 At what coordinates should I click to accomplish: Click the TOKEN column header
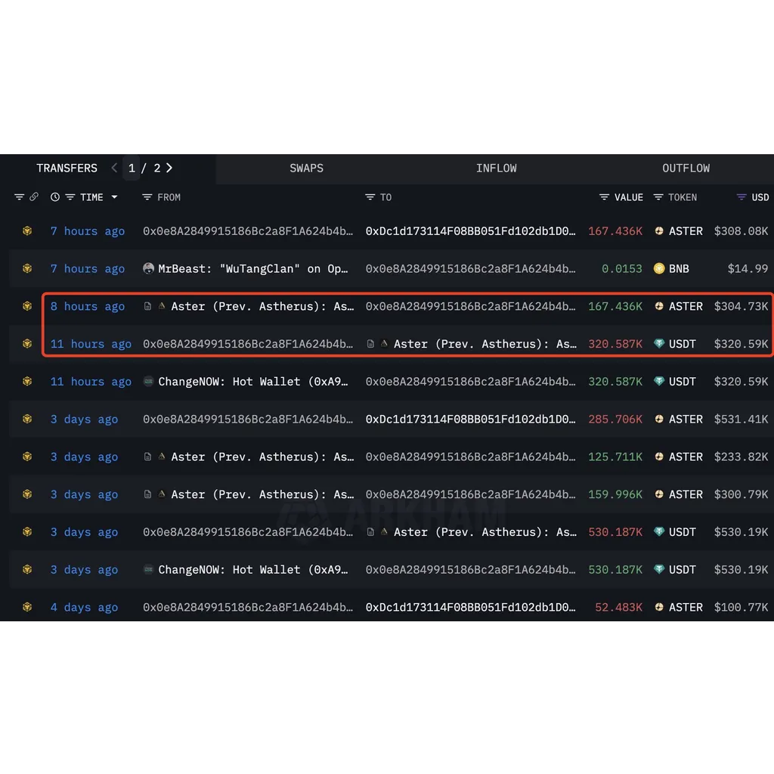tap(683, 197)
